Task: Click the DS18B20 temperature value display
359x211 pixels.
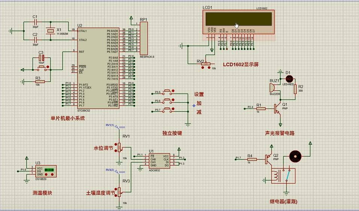Action: coord(49,170)
